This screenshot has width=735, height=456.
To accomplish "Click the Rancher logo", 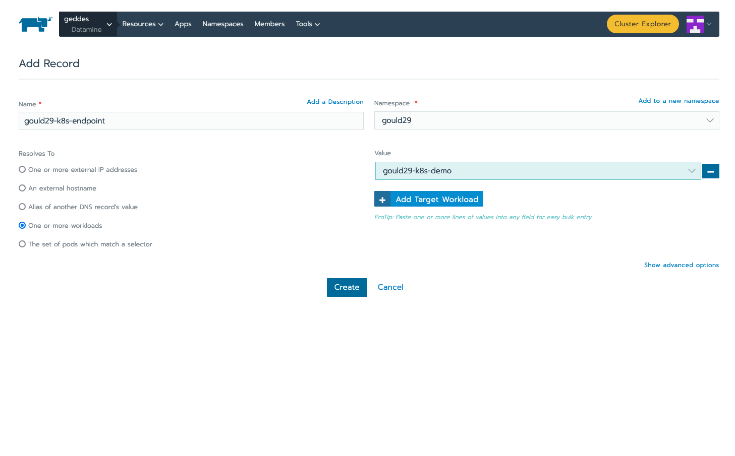I will 35,24.
